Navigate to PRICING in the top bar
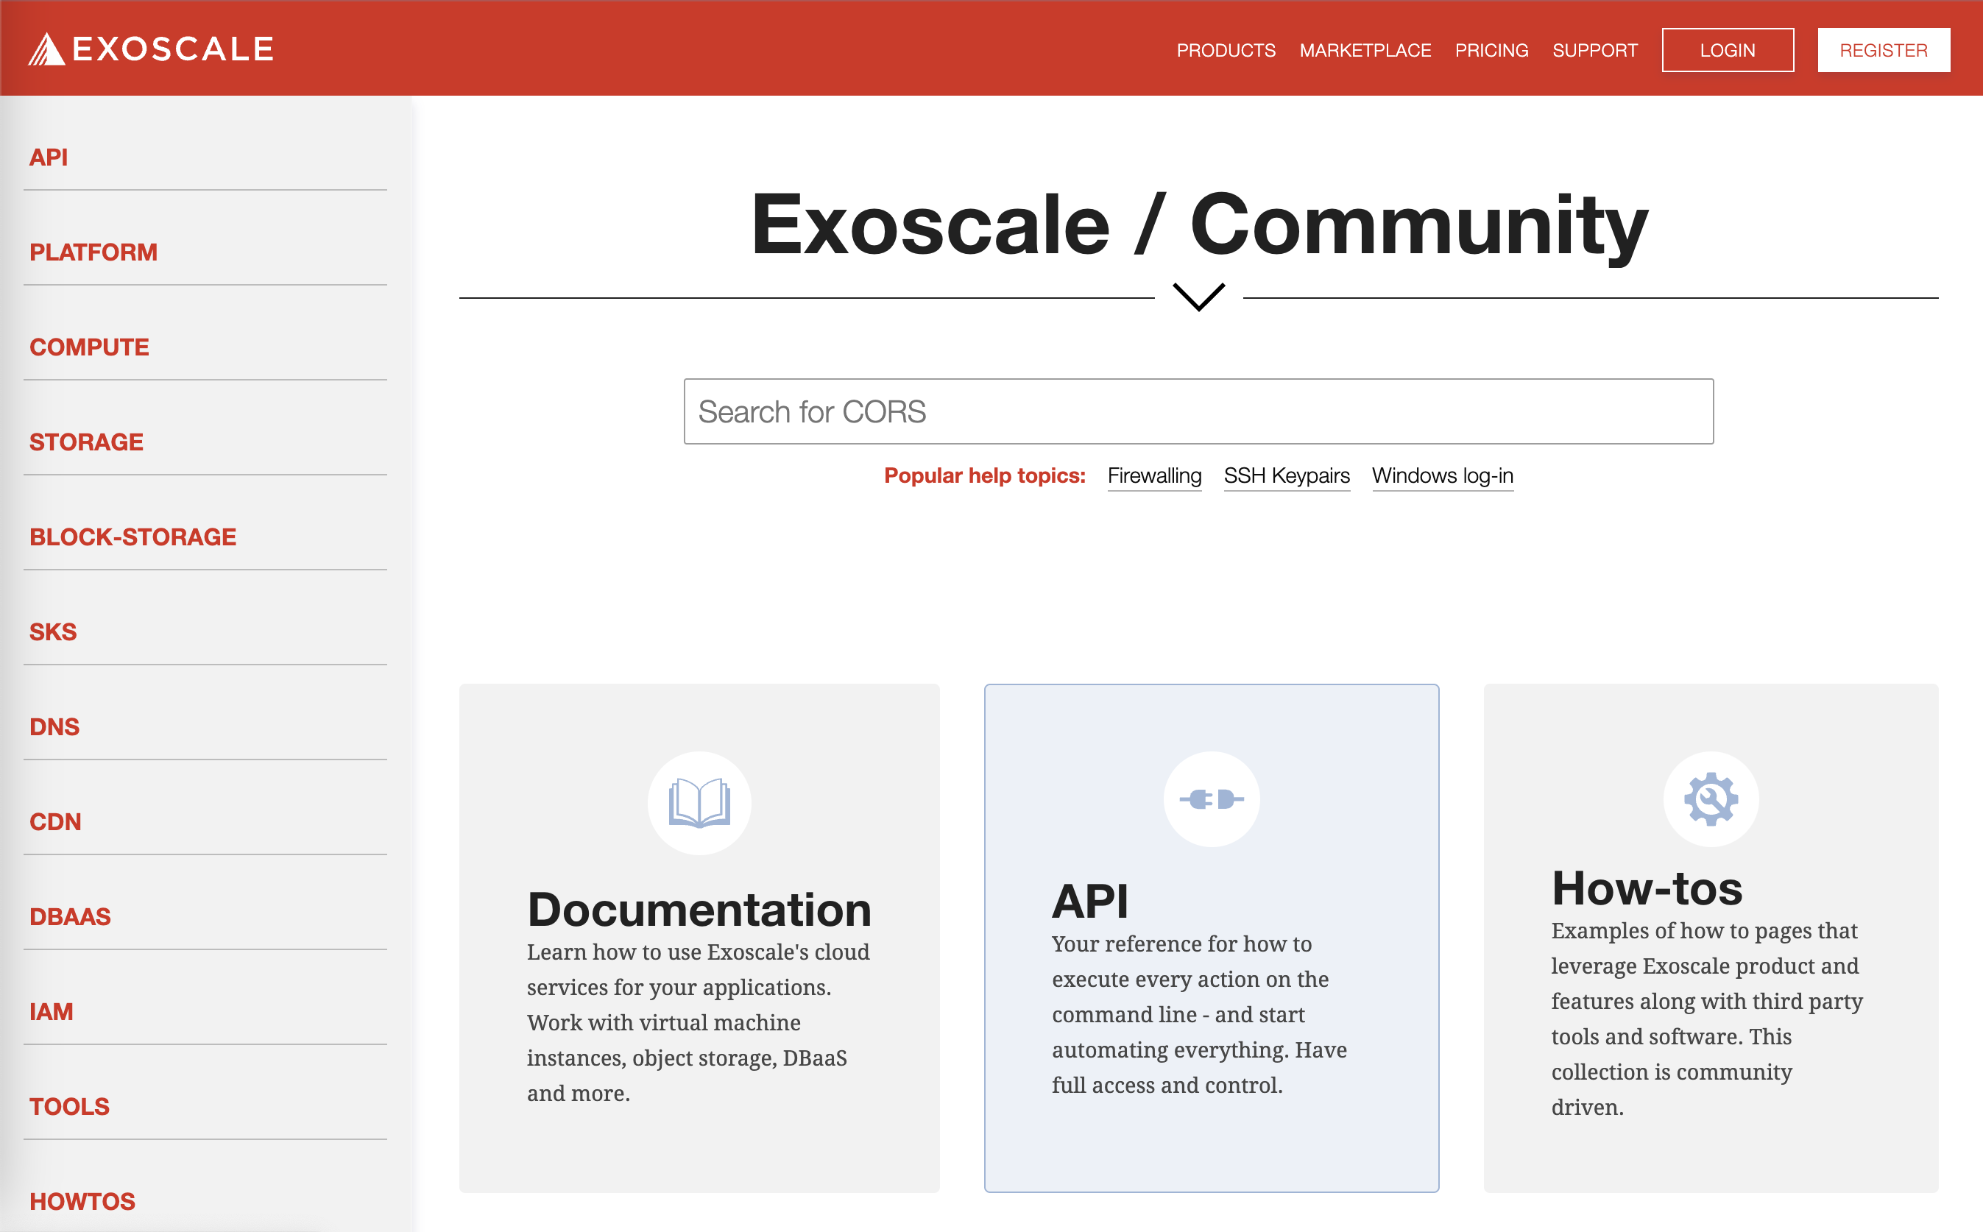The image size is (1983, 1232). pos(1492,50)
